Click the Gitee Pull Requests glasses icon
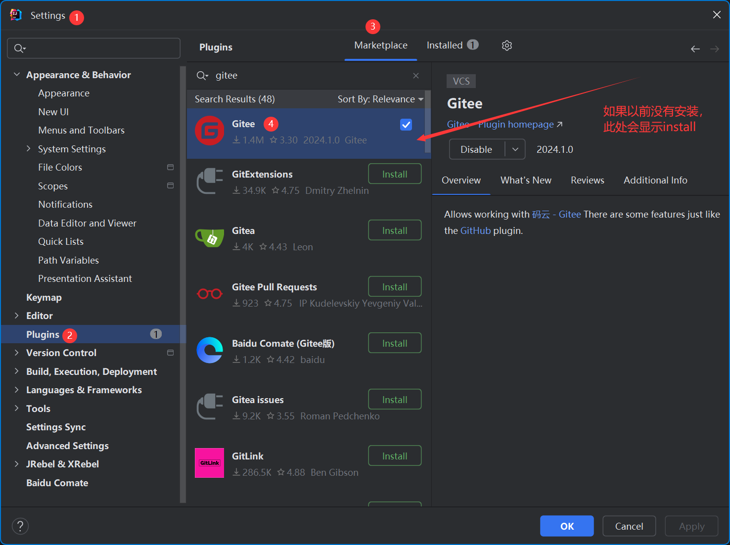 coord(210,294)
